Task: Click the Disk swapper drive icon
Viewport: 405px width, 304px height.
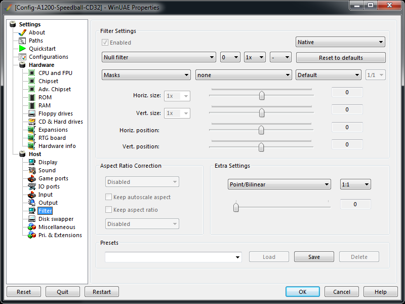Action: tap(32, 219)
